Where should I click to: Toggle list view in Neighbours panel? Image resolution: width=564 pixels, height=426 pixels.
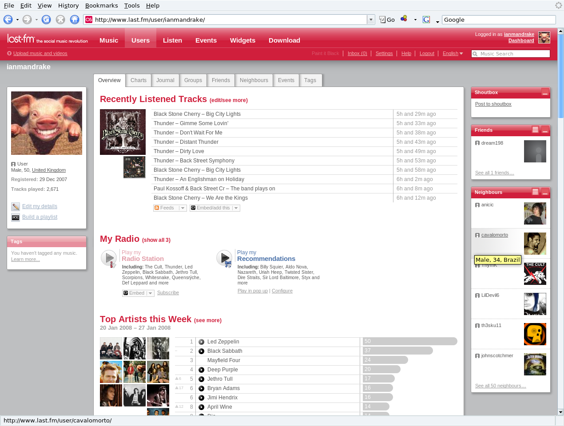[x=535, y=192]
